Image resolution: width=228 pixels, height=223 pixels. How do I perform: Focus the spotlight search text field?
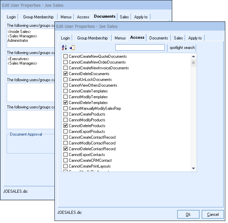click(x=140, y=48)
